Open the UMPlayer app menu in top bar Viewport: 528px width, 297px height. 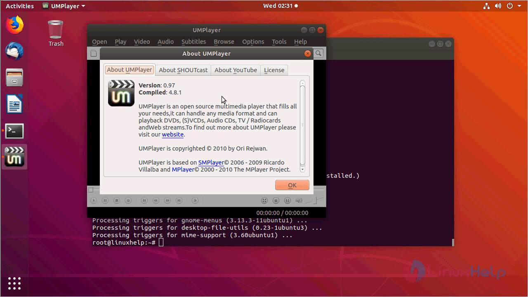pos(64,6)
